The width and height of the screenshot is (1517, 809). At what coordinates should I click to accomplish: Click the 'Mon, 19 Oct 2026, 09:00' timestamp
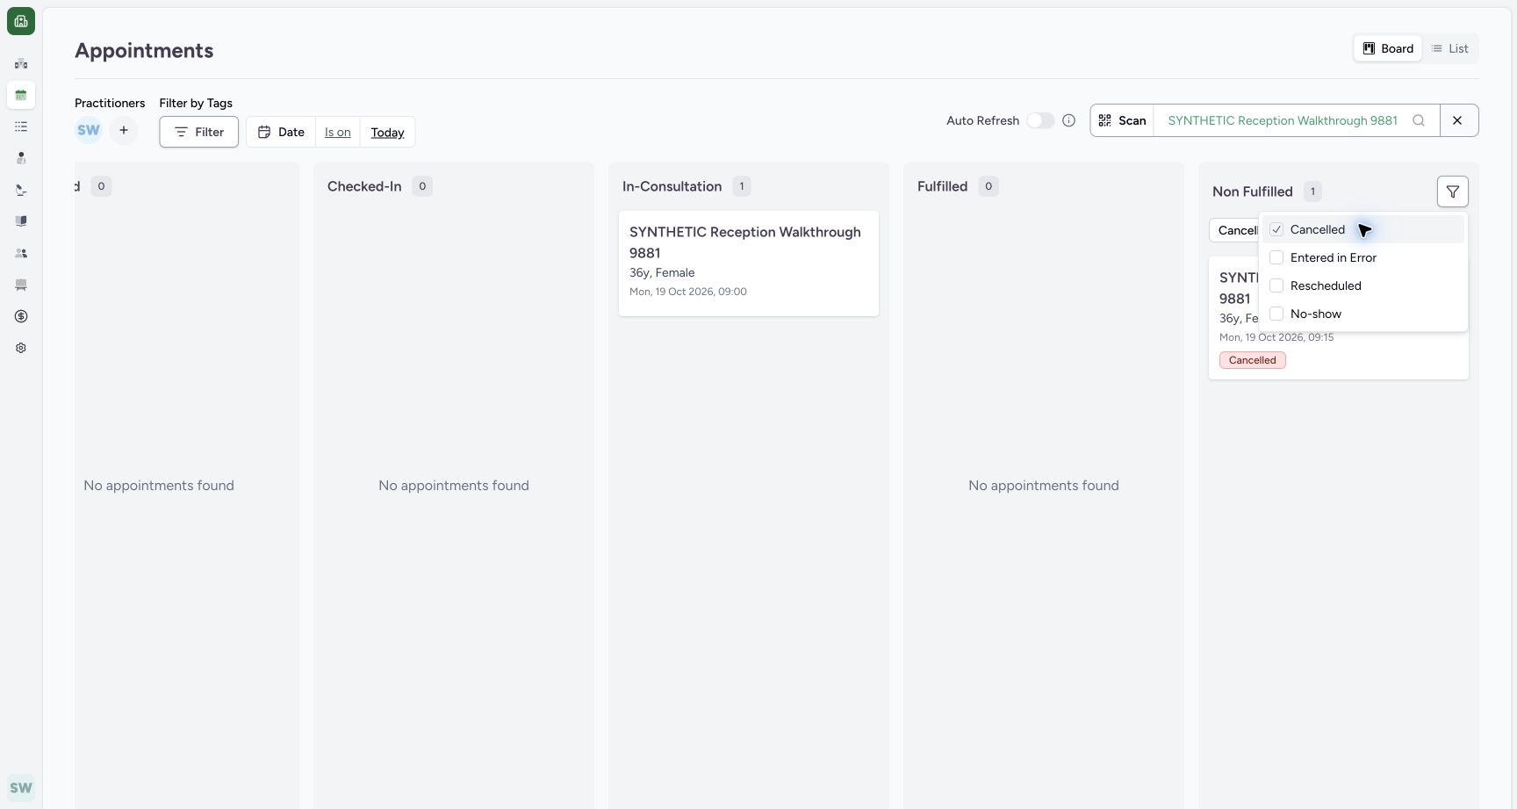point(688,292)
